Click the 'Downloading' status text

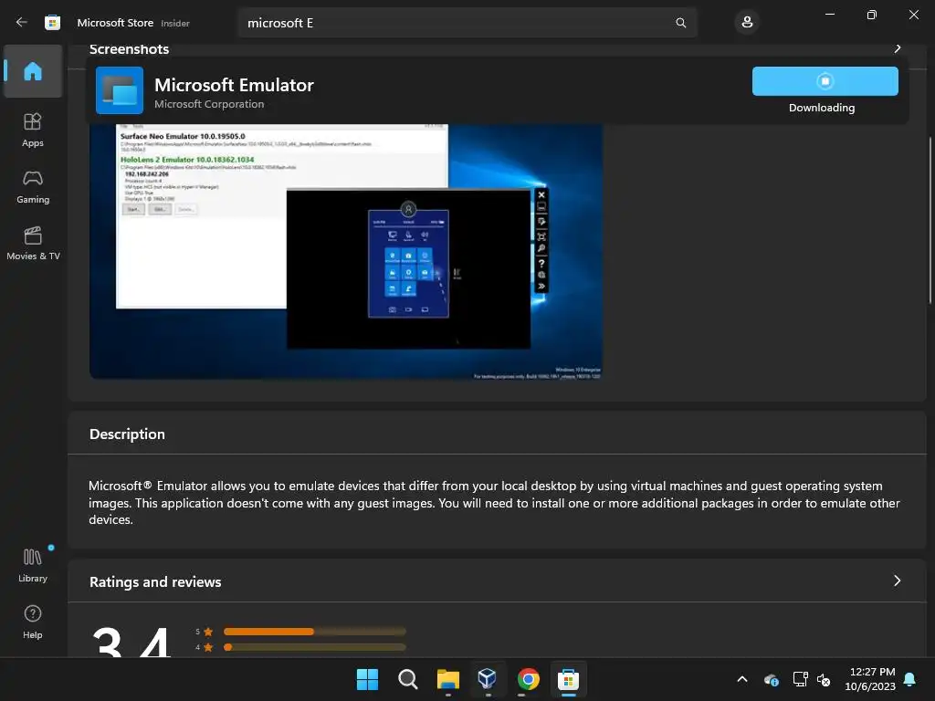(x=822, y=108)
